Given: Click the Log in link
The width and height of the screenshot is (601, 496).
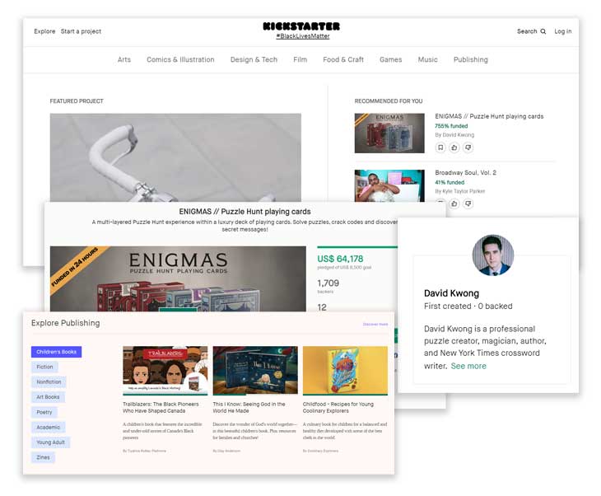Looking at the screenshot, I should 562,31.
